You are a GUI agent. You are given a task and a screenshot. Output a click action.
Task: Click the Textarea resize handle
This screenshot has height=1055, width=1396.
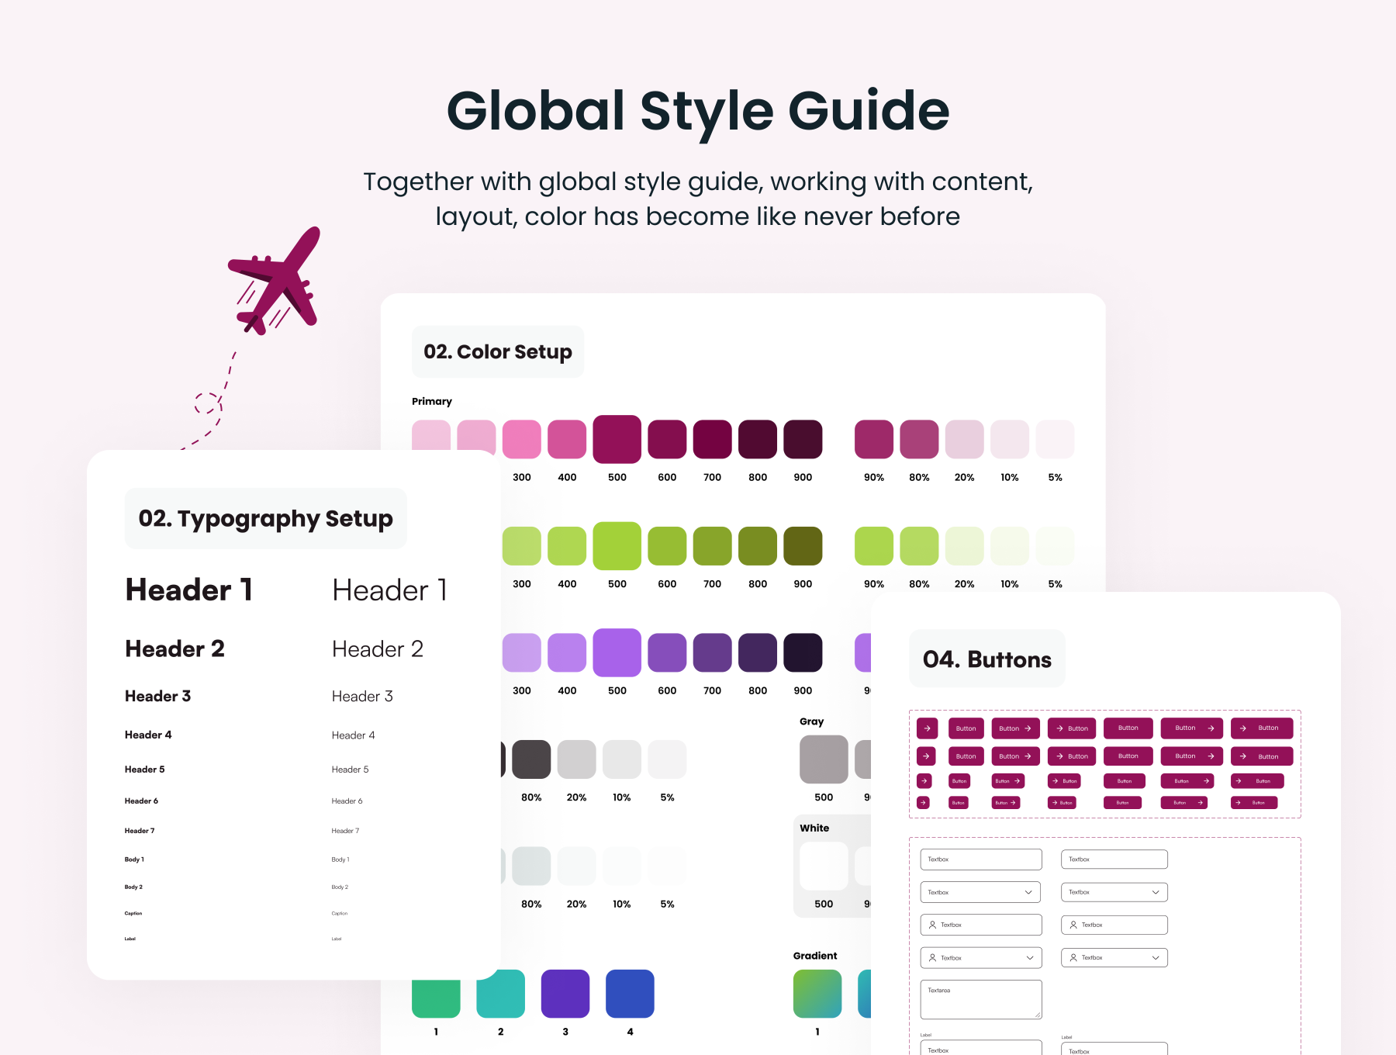click(x=1037, y=1015)
